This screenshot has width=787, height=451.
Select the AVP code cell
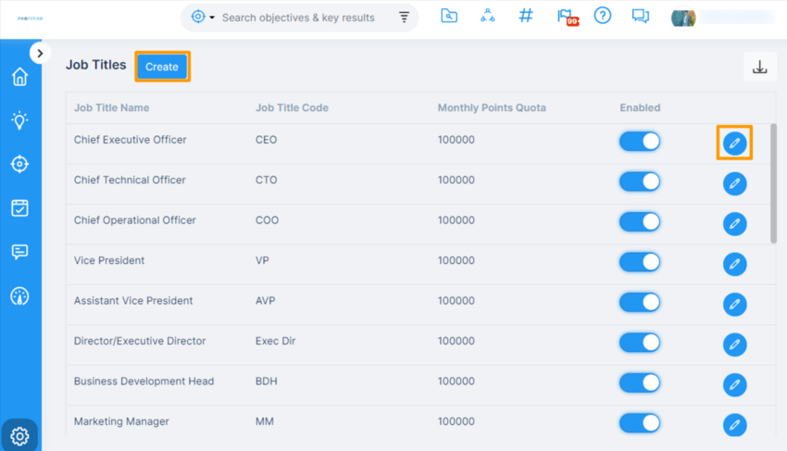click(x=265, y=300)
